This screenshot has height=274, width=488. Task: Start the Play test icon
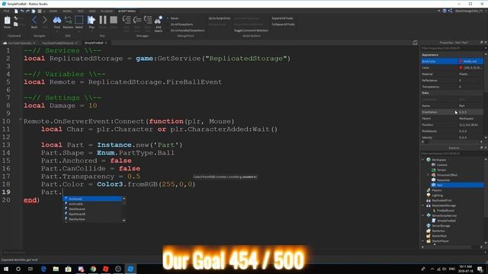[x=91, y=21]
